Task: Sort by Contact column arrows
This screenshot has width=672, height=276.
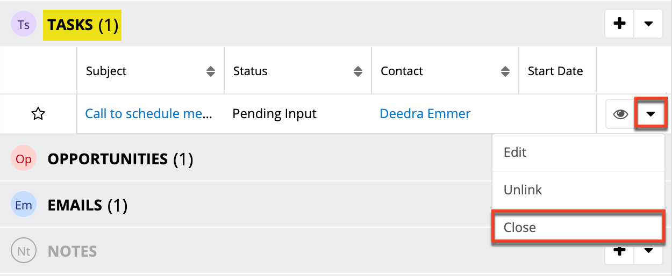Action: 505,71
